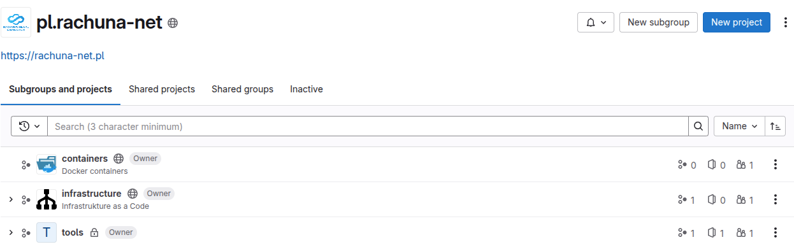Open the group actions kebab menu

coord(784,22)
